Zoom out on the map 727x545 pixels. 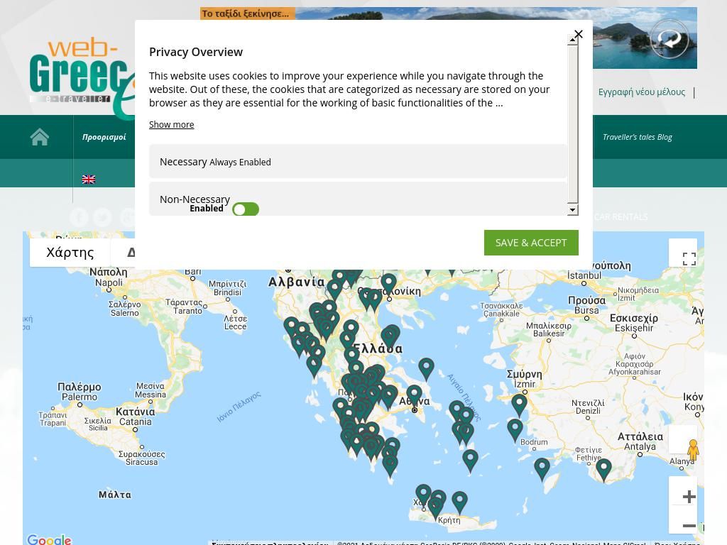[689, 526]
